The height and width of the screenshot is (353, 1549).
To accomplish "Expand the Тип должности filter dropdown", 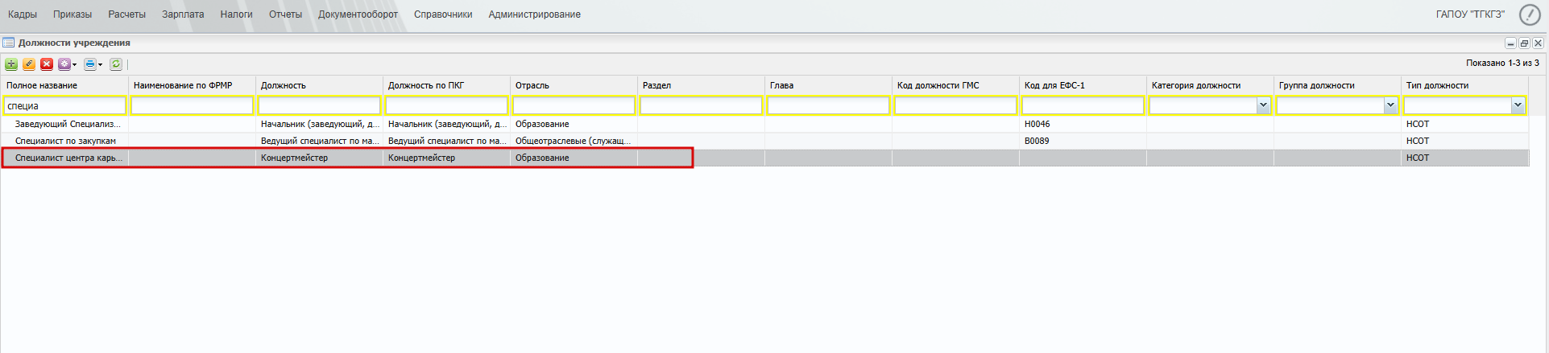I will [x=1518, y=105].
